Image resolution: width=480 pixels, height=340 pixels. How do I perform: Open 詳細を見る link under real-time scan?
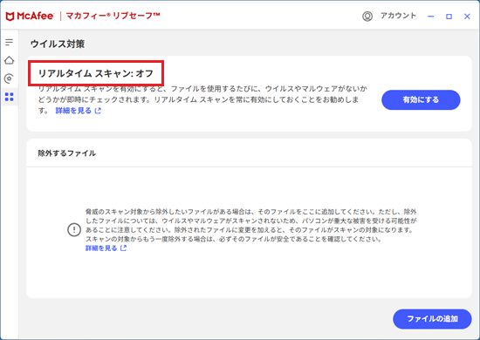[73, 111]
